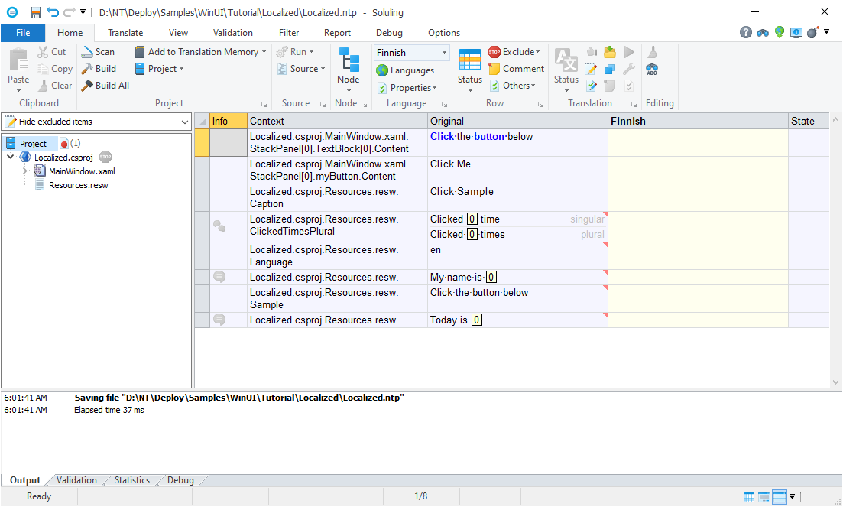Click the notepad pencil icon in Translation group
This screenshot has width=843, height=507.
[x=591, y=69]
